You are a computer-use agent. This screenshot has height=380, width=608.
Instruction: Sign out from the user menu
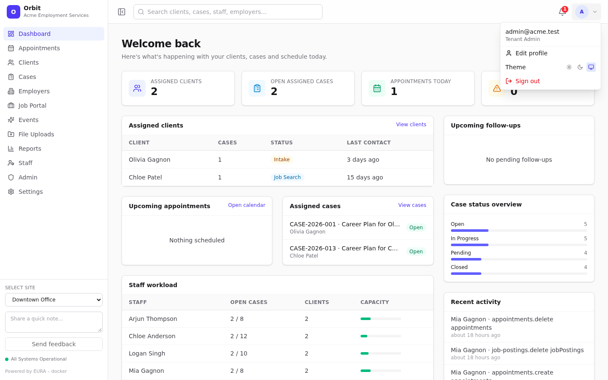tap(550, 81)
